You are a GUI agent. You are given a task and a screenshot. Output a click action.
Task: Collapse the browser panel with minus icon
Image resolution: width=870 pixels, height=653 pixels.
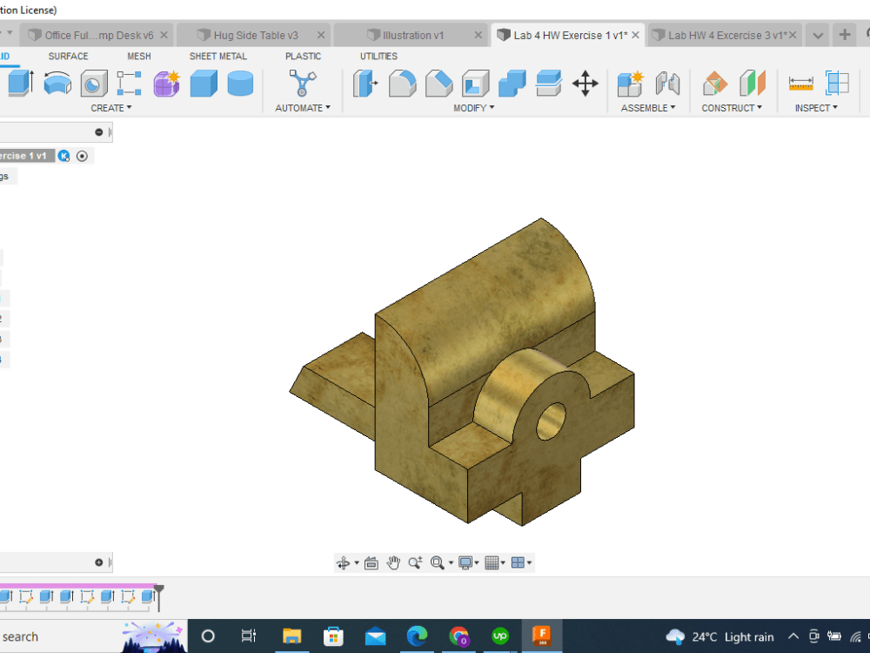(x=99, y=132)
